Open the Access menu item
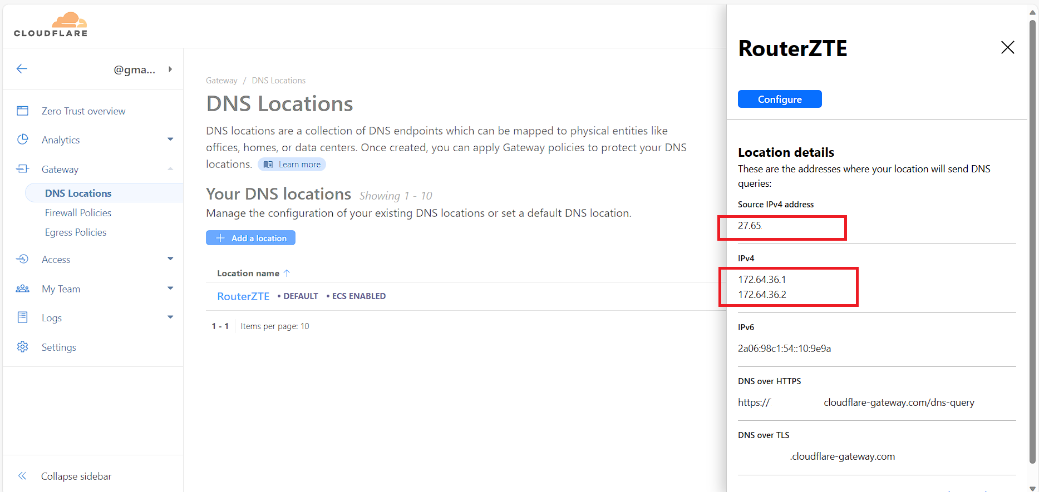Viewport: 1039px width, 492px height. click(x=56, y=260)
